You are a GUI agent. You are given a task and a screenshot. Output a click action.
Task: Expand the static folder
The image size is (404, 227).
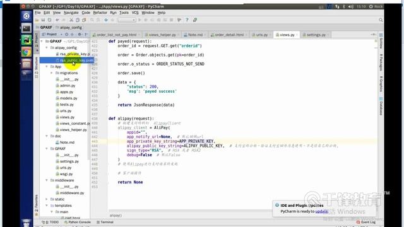coord(47,199)
